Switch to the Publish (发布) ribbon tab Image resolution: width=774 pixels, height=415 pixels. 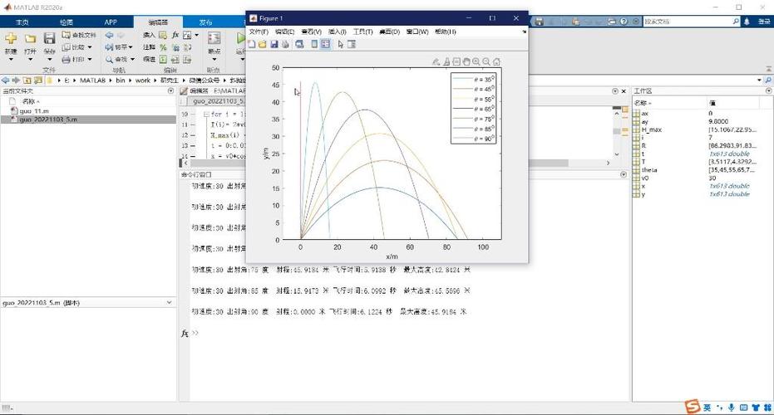tap(205, 22)
